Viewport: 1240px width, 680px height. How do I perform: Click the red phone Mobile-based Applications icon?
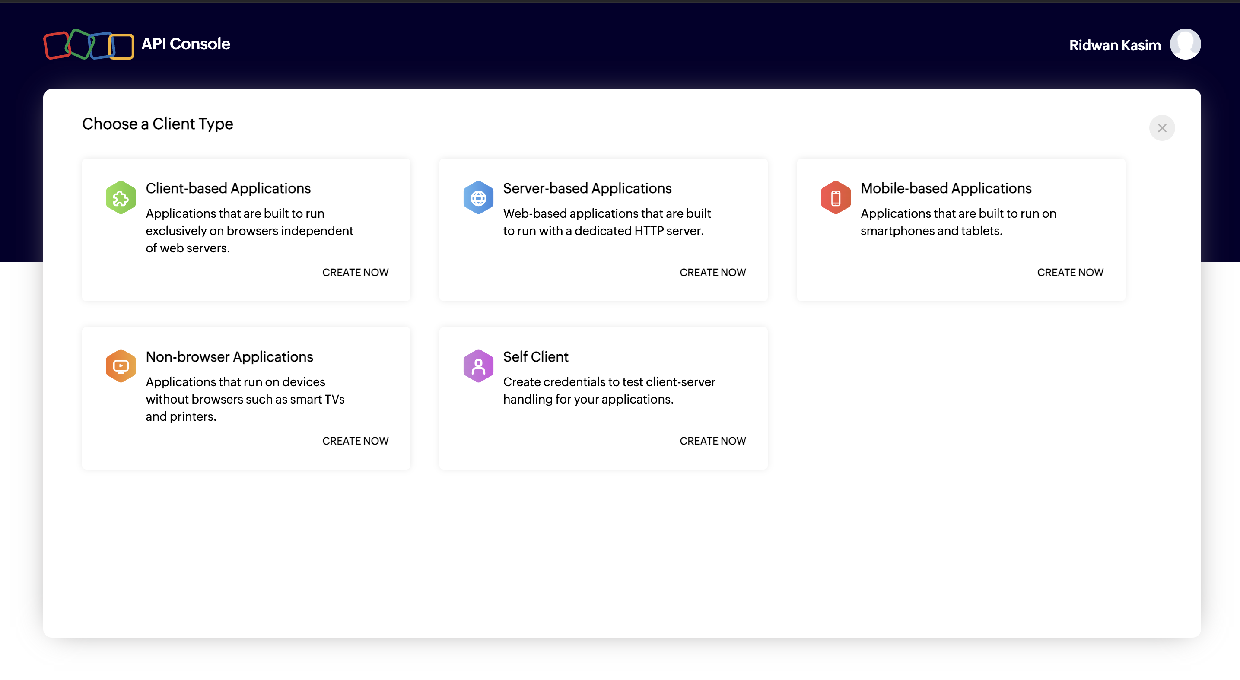click(836, 197)
